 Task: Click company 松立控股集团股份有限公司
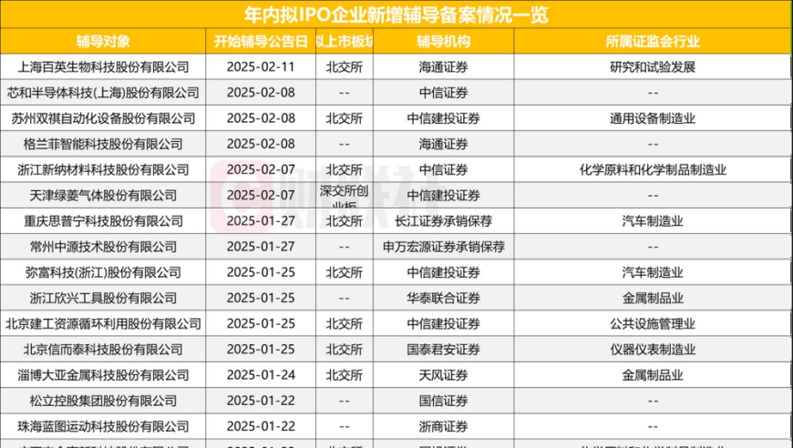point(103,402)
